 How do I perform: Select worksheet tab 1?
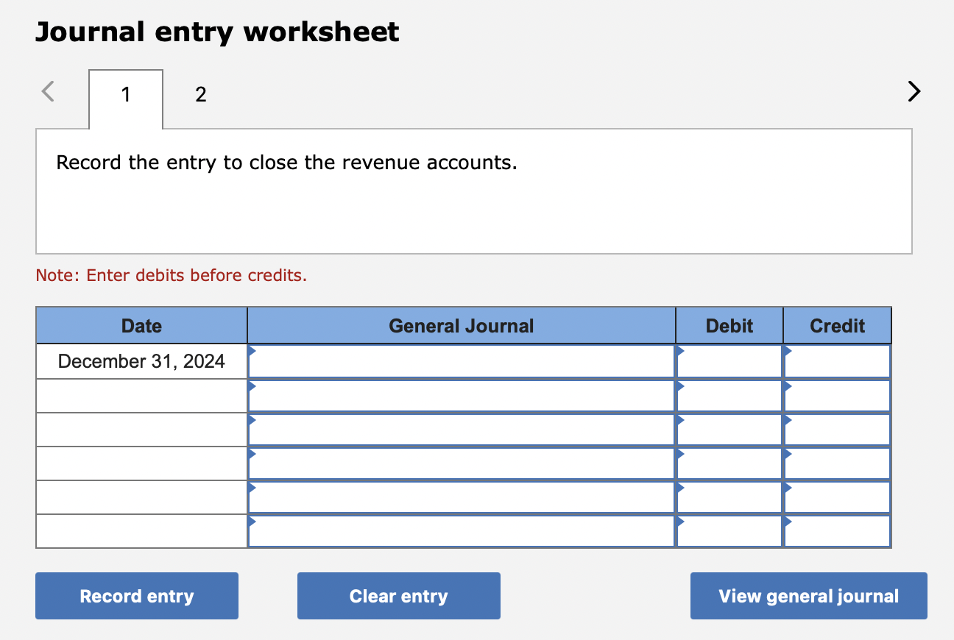[x=125, y=94]
